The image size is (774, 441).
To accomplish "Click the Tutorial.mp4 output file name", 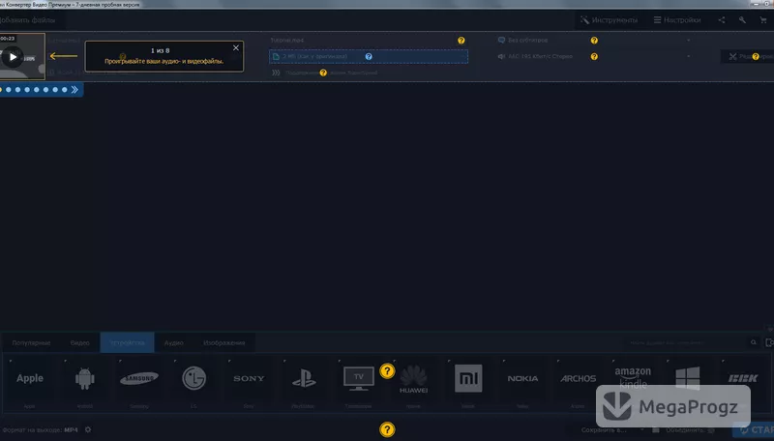I will pos(287,41).
